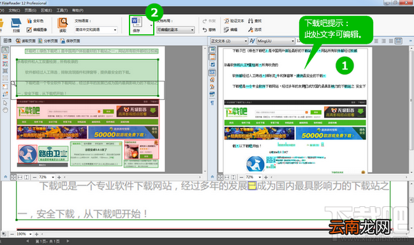The height and width of the screenshot is (245, 414).
Task: Select the draw table area tool
Action: (5, 71)
